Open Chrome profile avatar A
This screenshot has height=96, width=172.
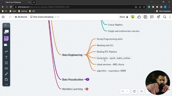pyautogui.click(x=165, y=7)
